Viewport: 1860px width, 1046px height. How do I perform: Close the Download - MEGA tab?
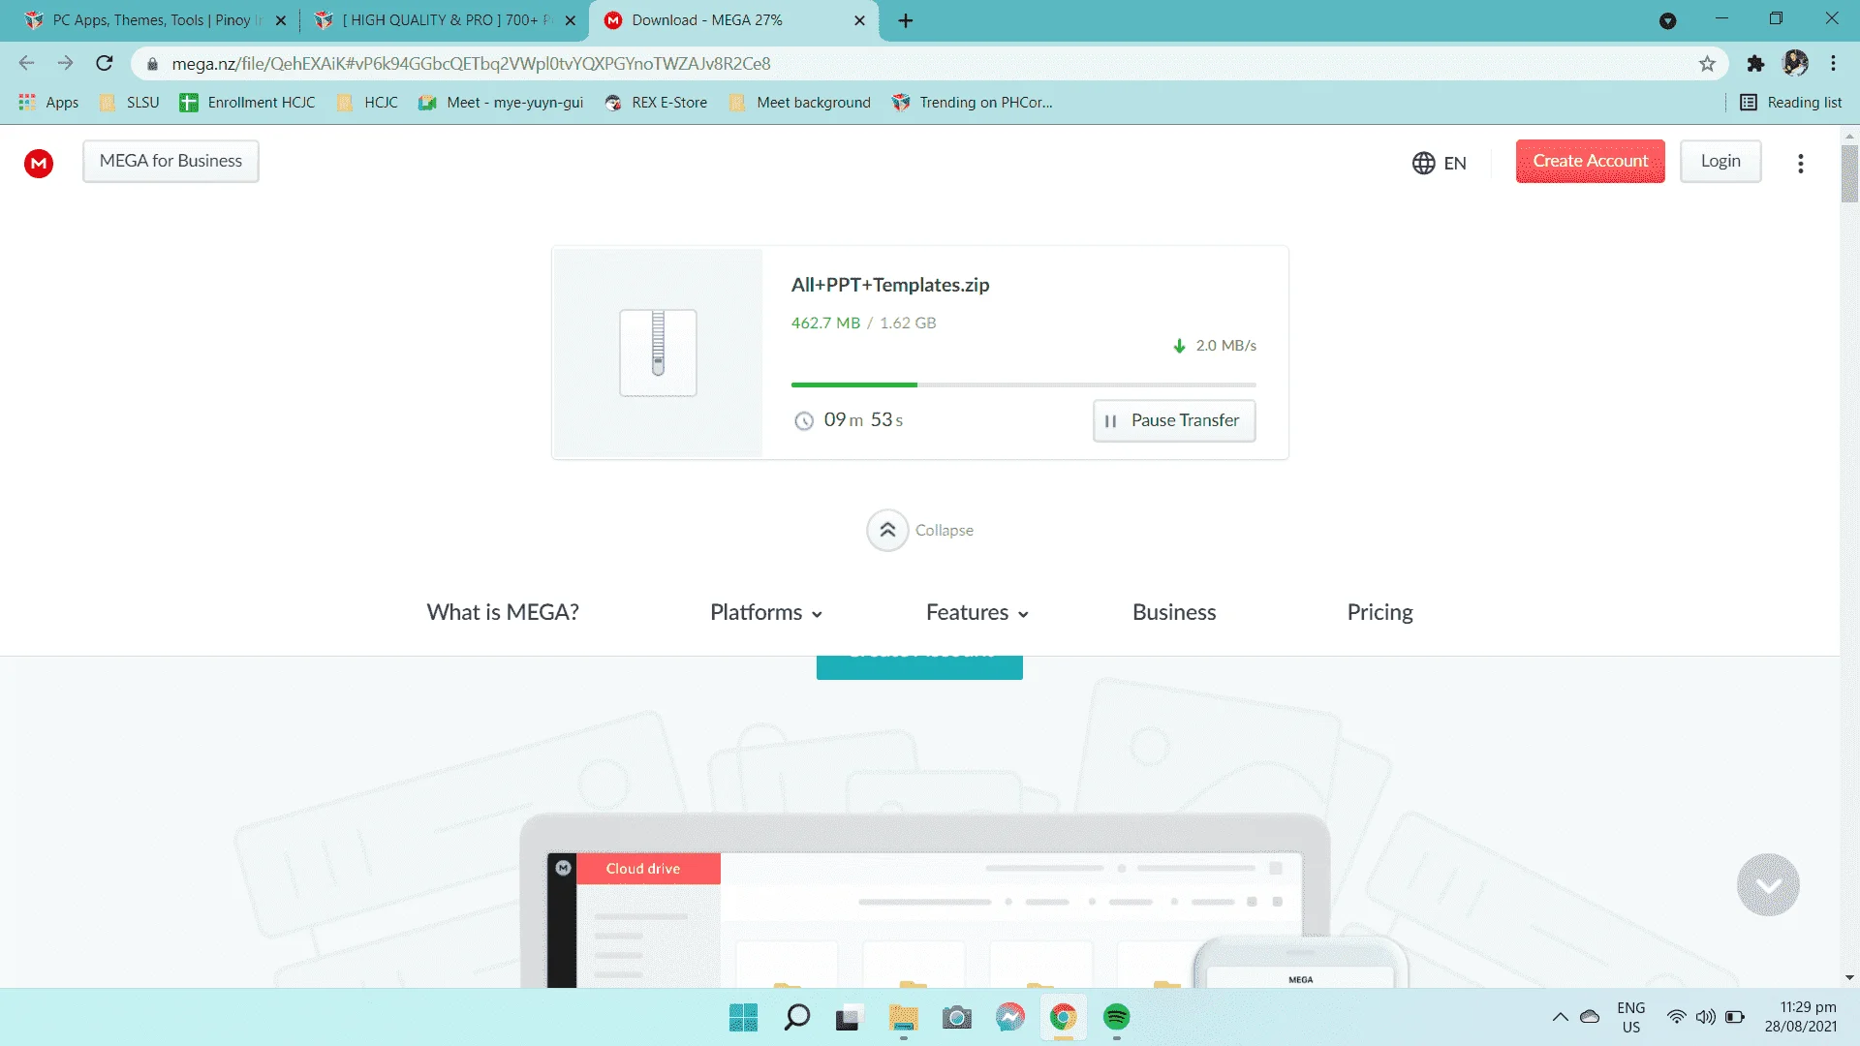click(859, 20)
